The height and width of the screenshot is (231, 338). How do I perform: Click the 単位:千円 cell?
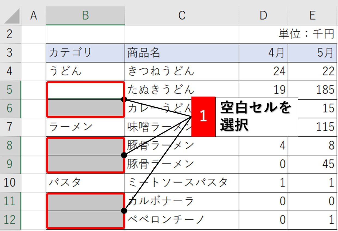pyautogui.click(x=306, y=34)
